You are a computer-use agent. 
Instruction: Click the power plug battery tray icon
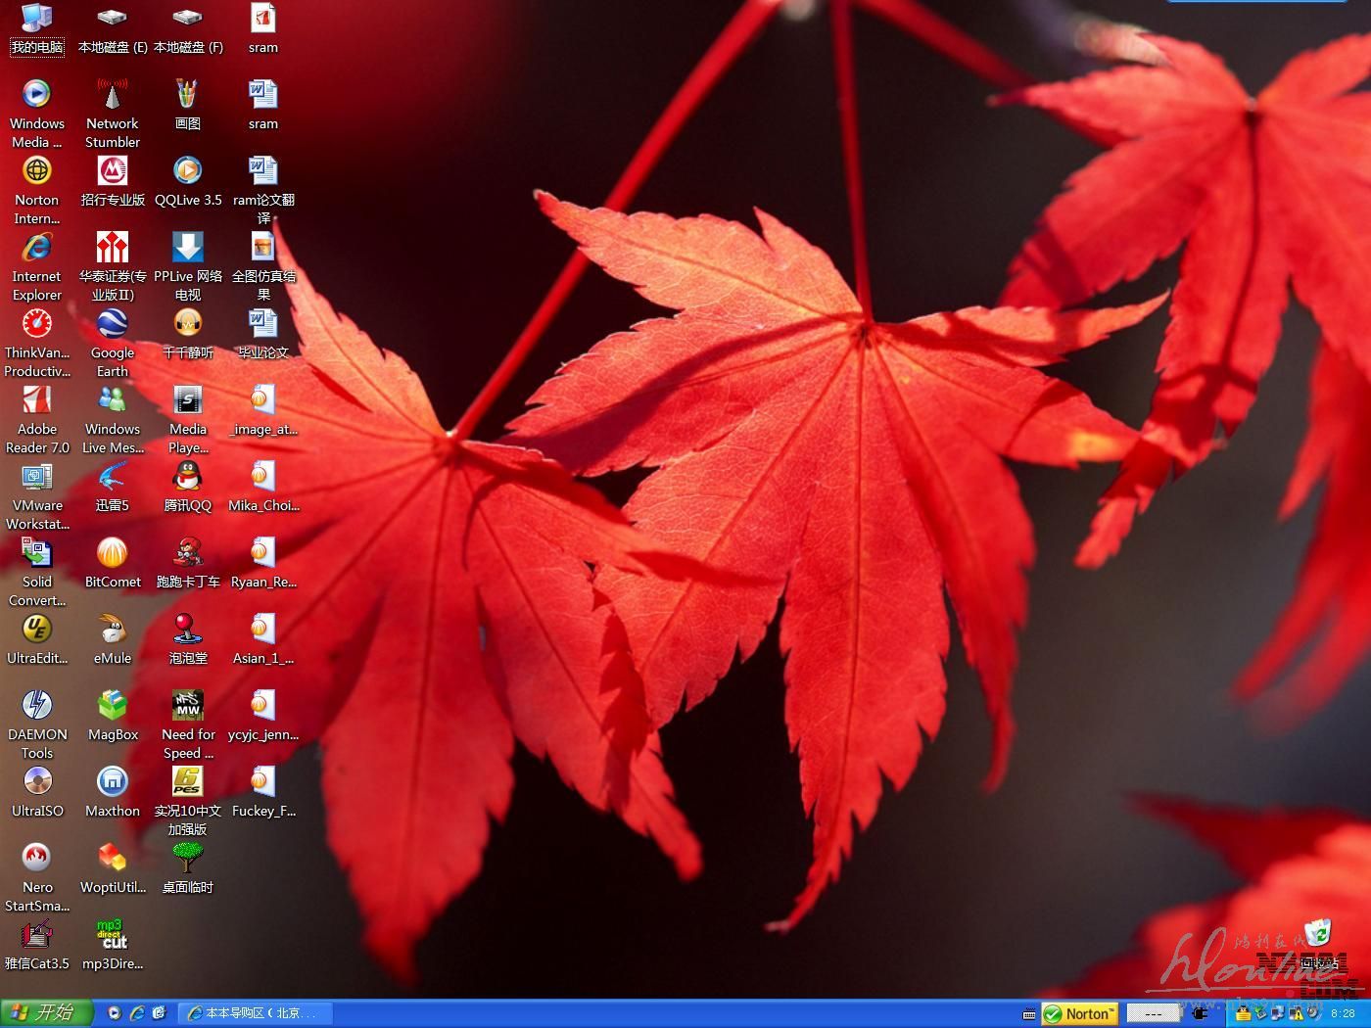pyautogui.click(x=1200, y=1014)
